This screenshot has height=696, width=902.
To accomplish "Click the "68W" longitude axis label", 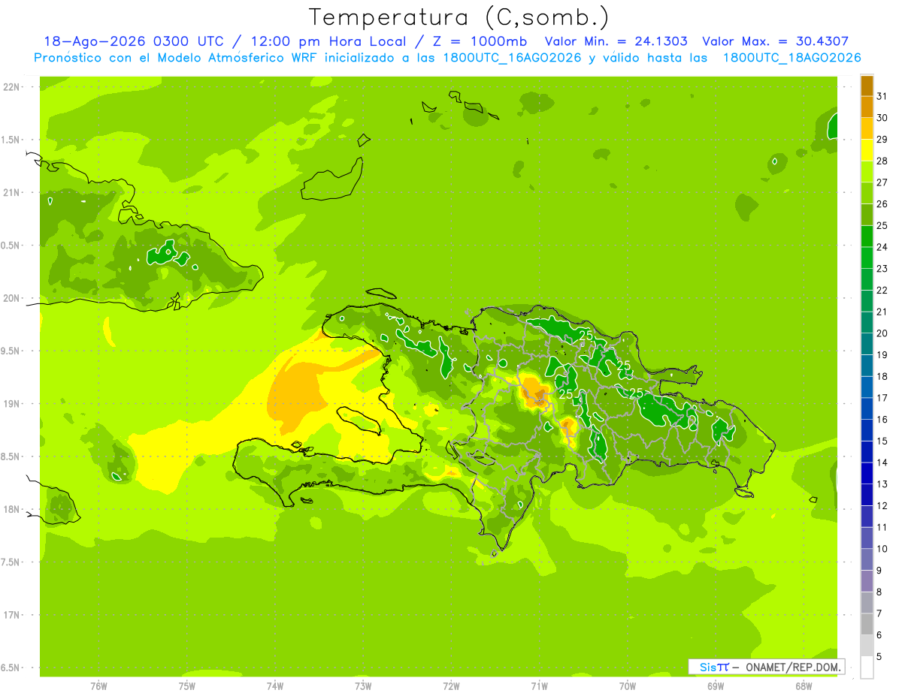I will click(804, 687).
